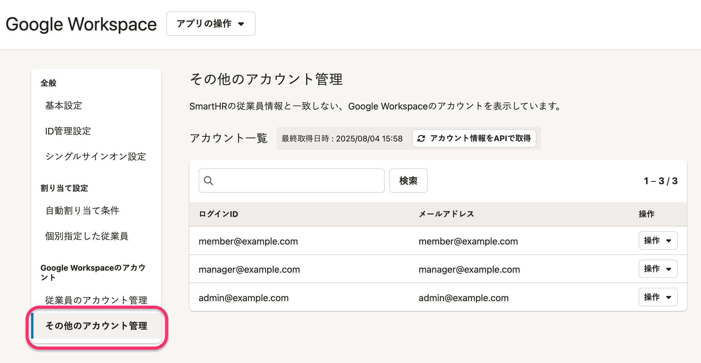Click the Google Workspace page title
This screenshot has width=701, height=363.
point(81,24)
